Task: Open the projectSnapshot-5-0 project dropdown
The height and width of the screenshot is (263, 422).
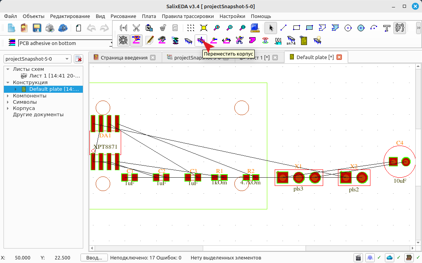Action: 38,59
